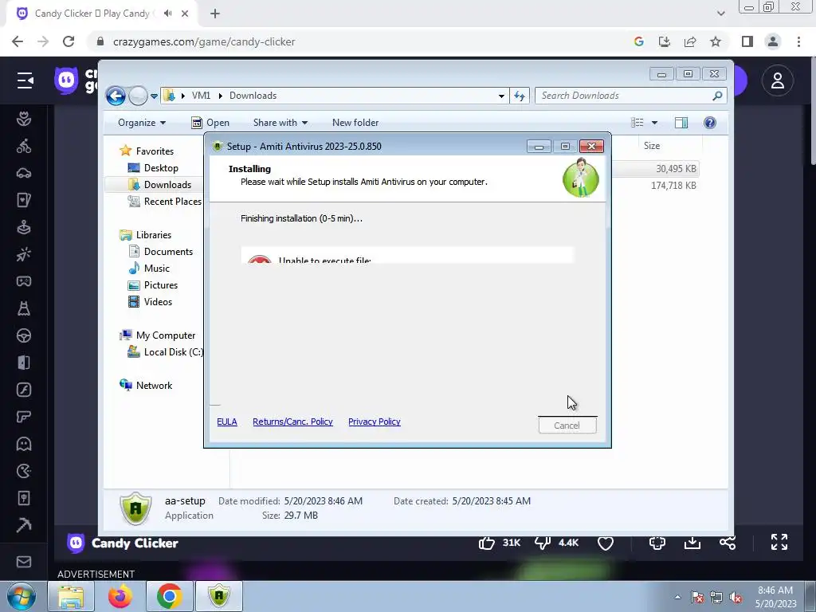Click the Chrome address bar URL

[204, 41]
